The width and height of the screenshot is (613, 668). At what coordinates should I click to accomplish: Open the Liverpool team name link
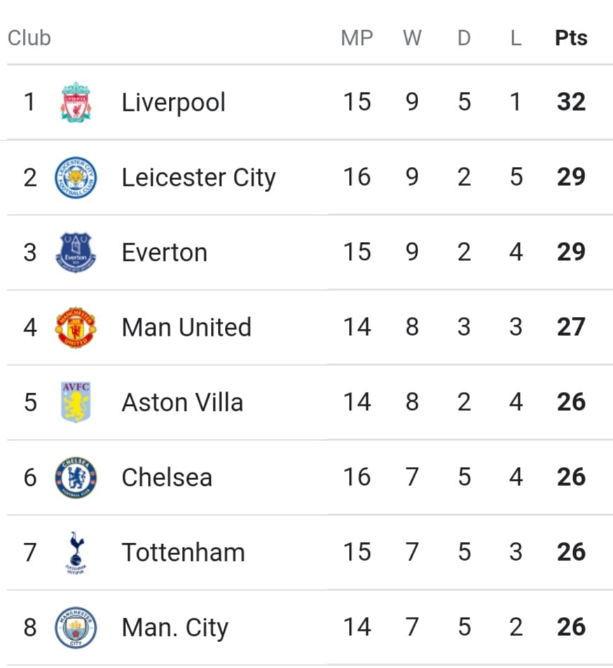click(x=174, y=102)
